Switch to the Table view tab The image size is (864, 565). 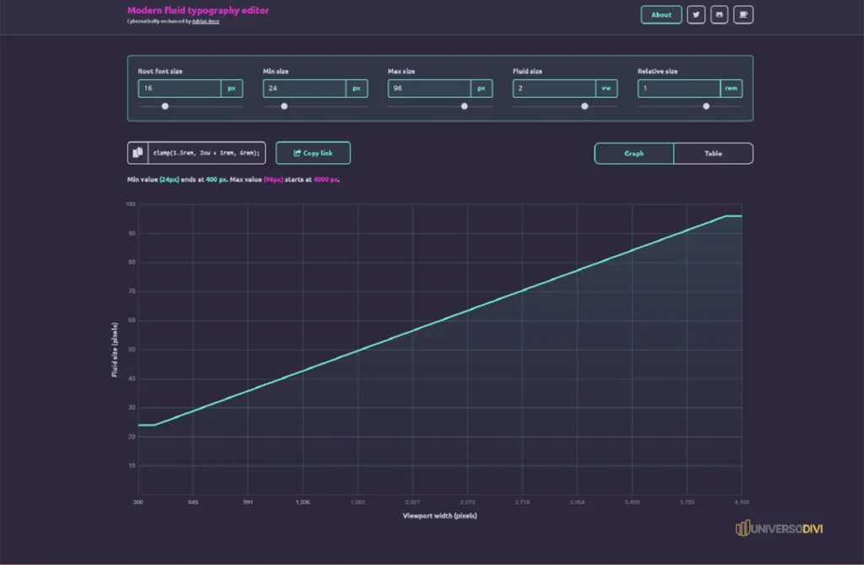tap(713, 154)
